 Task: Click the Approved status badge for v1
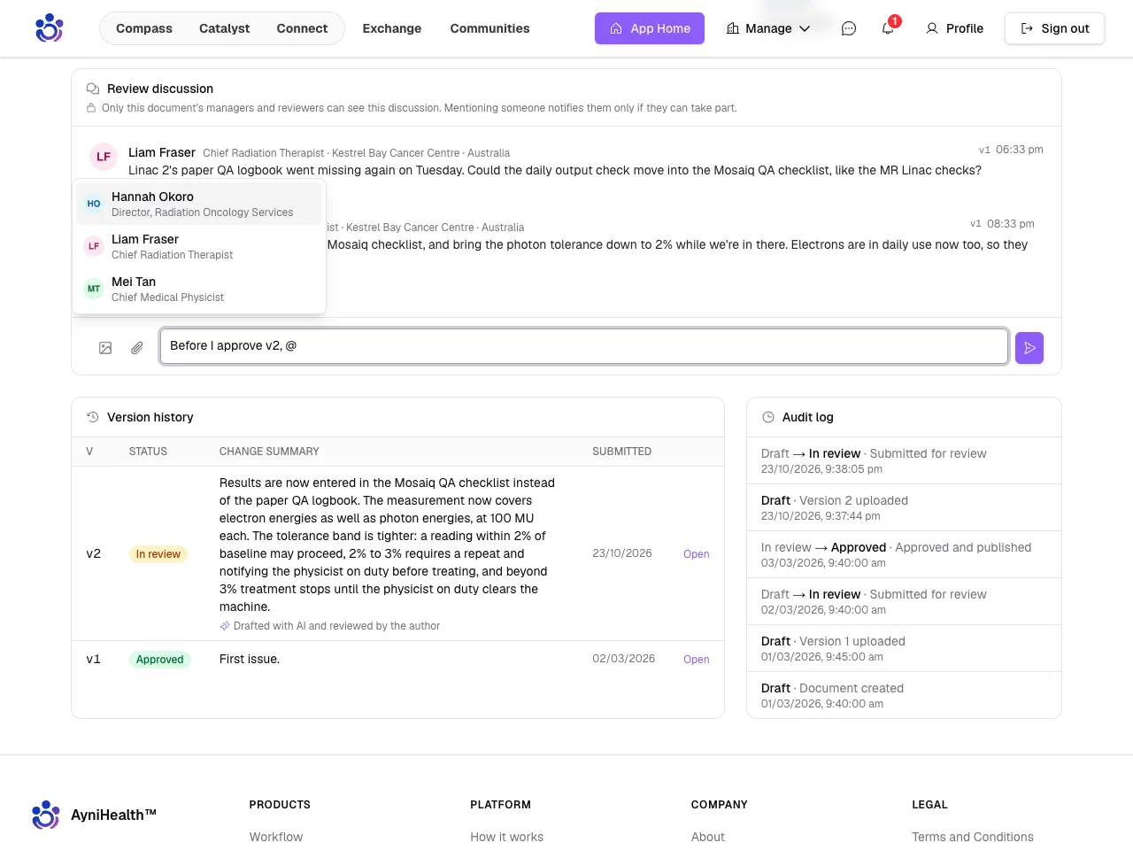(159, 660)
